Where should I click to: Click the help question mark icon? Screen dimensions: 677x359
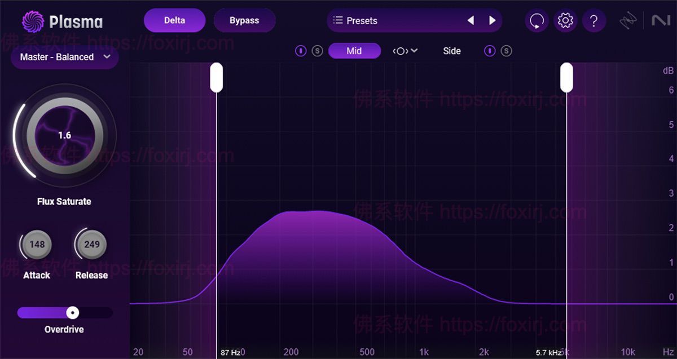point(594,20)
